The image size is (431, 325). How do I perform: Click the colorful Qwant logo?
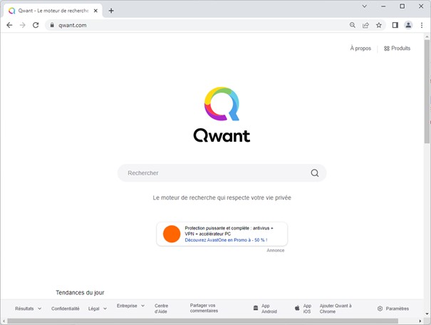pyautogui.click(x=222, y=104)
